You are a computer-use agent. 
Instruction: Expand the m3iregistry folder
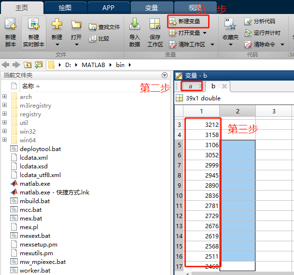pyautogui.click(x=4, y=105)
